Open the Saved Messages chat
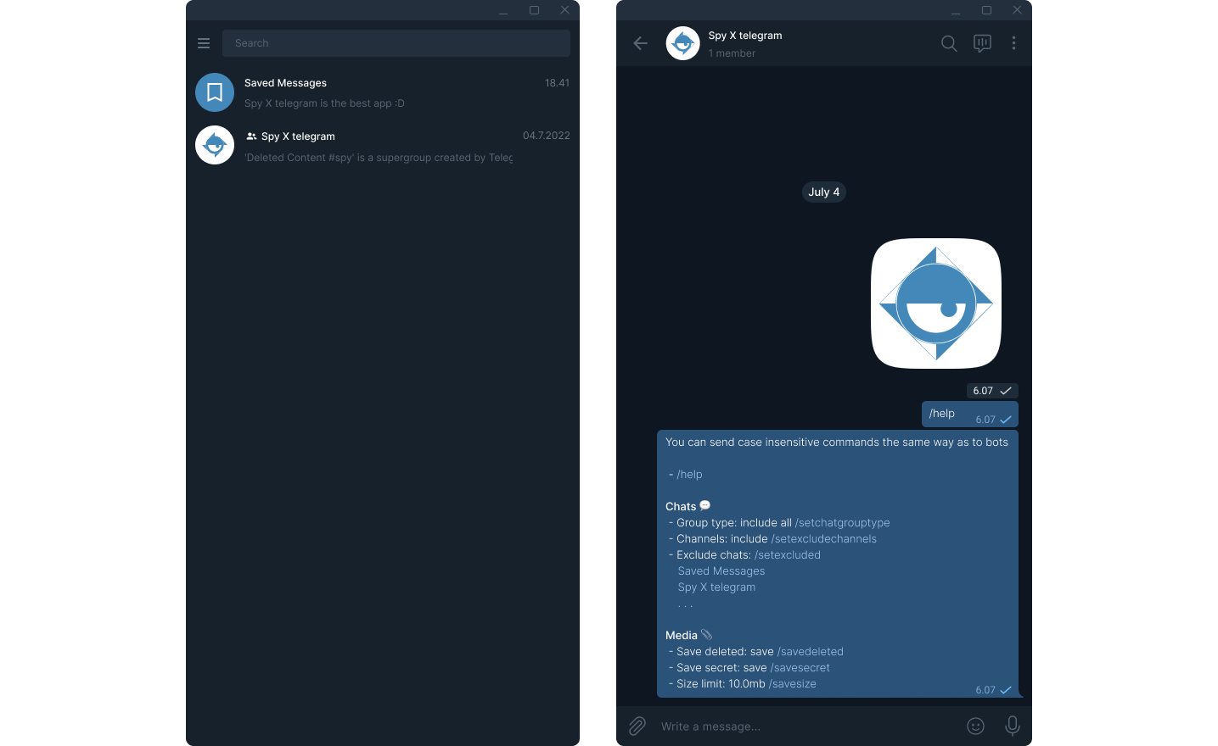1218x746 pixels. [383, 92]
